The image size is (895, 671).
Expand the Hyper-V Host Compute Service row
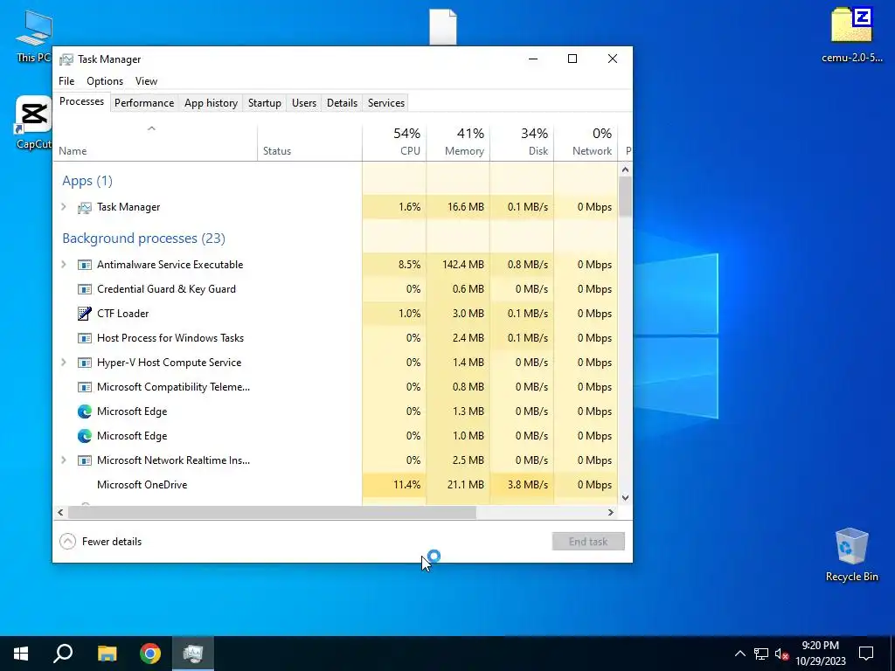[x=64, y=363]
